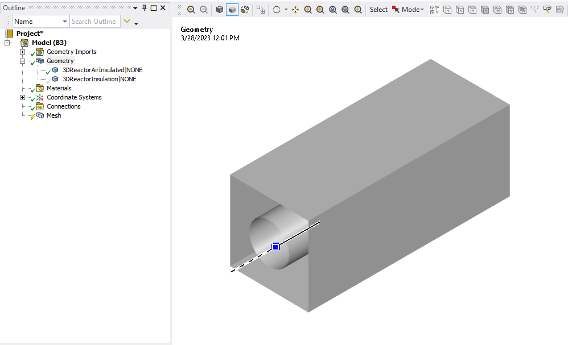This screenshot has width=568, height=345.
Task: Click the Pan tool with four arrows
Action: pos(295,10)
